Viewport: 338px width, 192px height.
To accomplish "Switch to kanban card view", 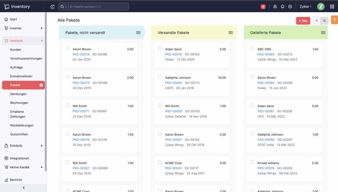I will 324,21.
